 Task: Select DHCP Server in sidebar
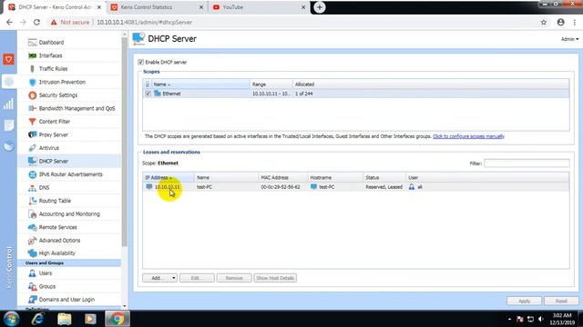(53, 162)
